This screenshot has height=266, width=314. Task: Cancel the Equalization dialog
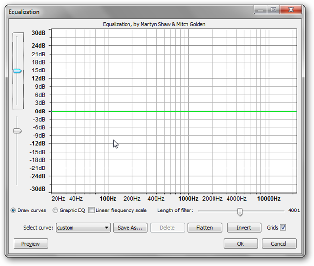pos(279,244)
